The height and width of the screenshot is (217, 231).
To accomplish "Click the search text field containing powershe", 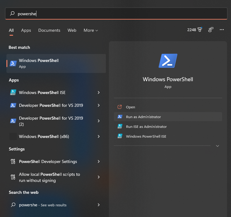I will click(116, 13).
